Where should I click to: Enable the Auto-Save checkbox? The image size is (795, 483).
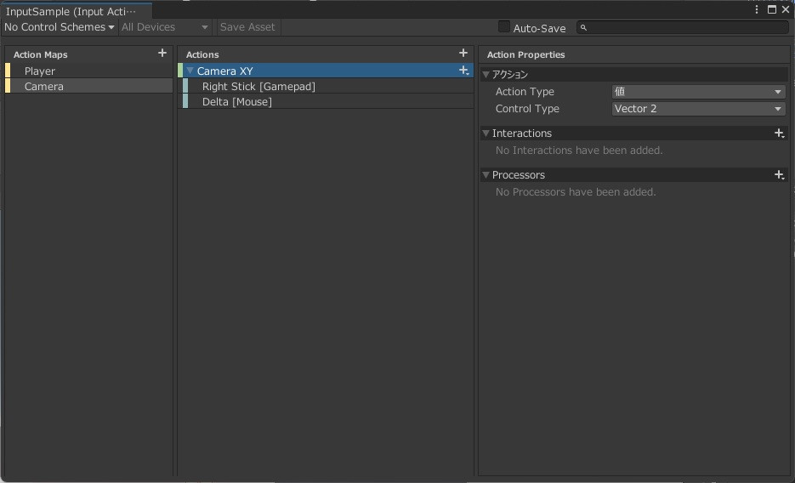click(504, 27)
